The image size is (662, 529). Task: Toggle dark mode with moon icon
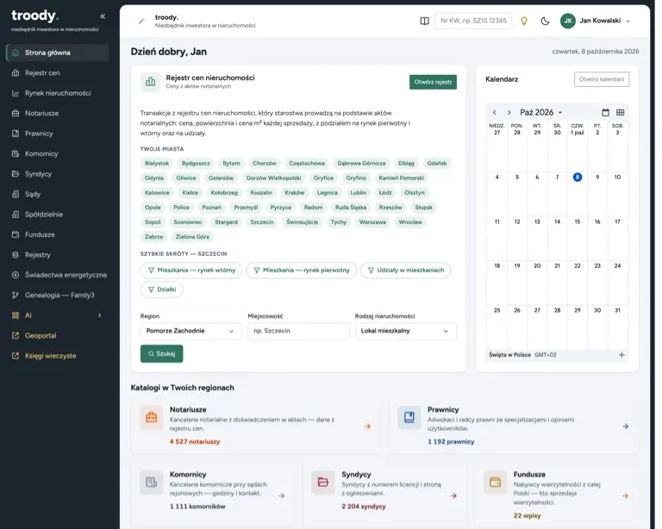click(x=545, y=21)
